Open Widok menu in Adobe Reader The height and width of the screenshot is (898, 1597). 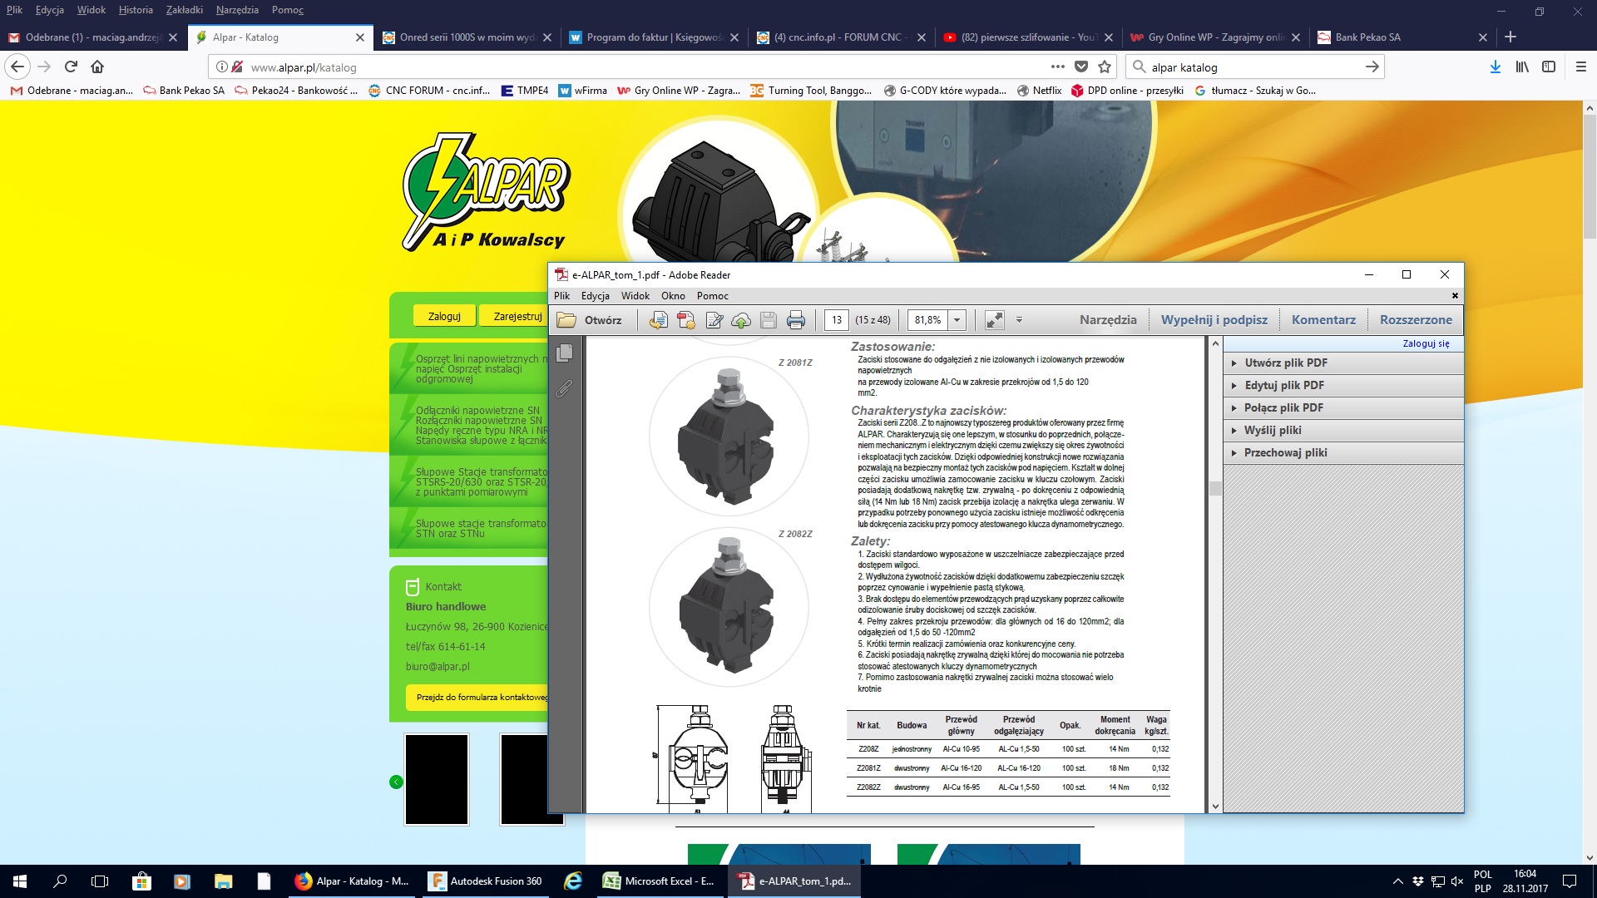coord(635,296)
